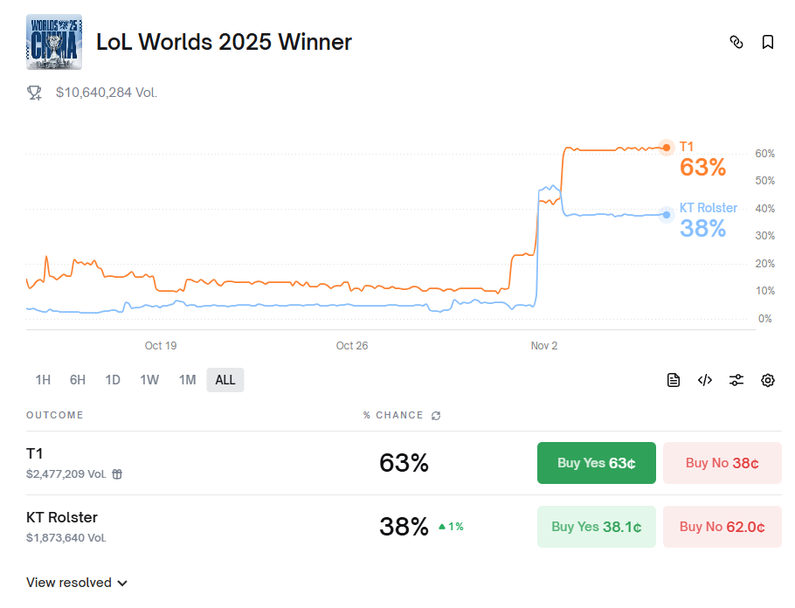Buy No on KT Rolster at 62.0¢
This screenshot has width=795, height=608.
(722, 527)
